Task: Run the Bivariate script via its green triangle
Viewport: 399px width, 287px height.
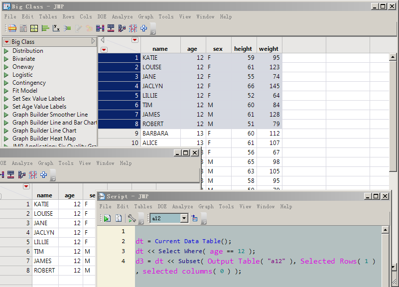Action: click(6, 59)
